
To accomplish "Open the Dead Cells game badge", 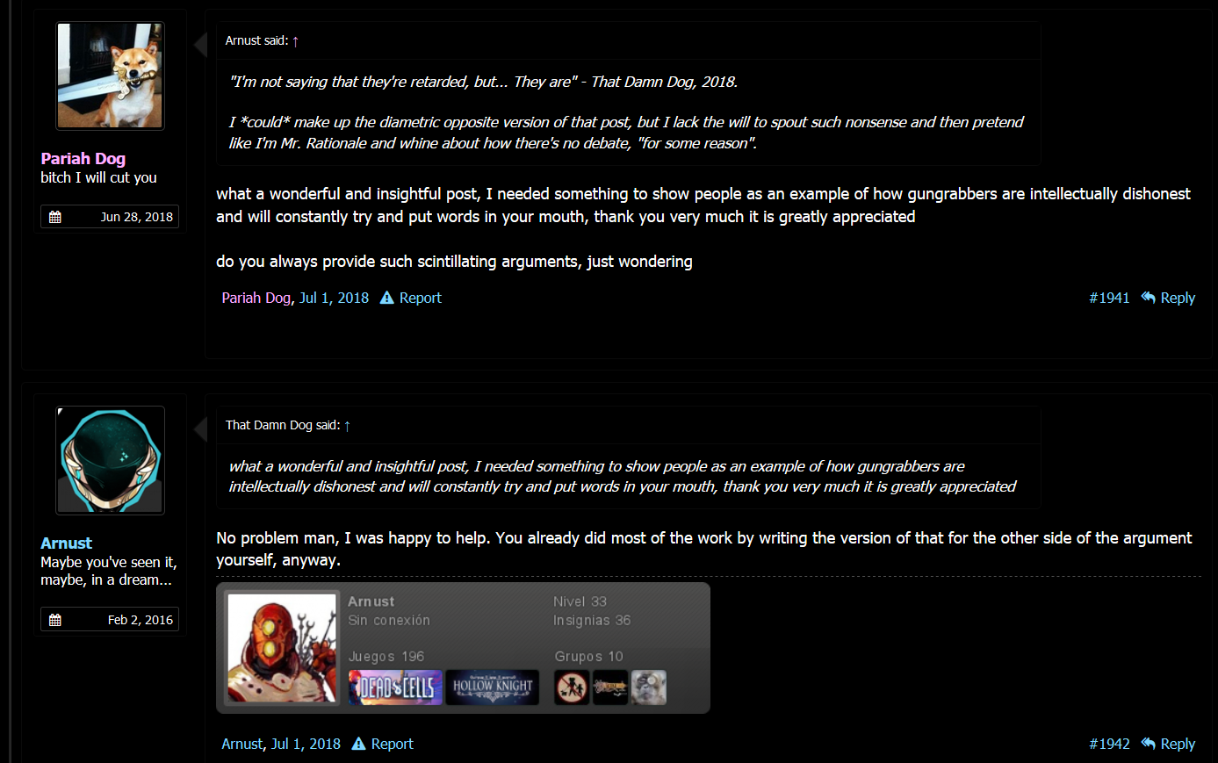I will tap(395, 687).
